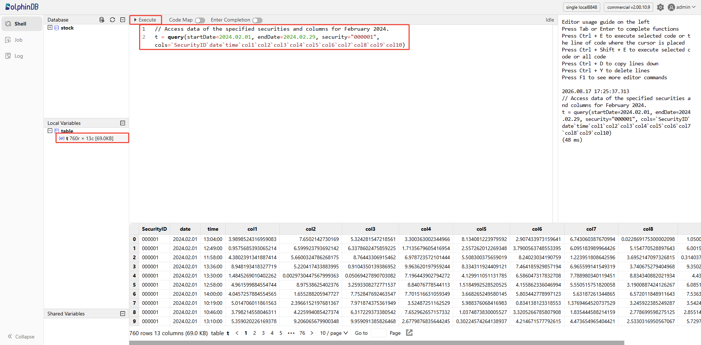Click the col3 column header

coord(370,229)
